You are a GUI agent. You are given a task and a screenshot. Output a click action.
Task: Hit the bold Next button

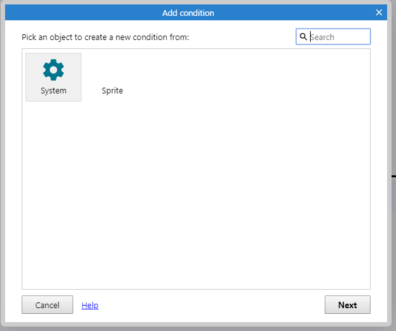[348, 305]
